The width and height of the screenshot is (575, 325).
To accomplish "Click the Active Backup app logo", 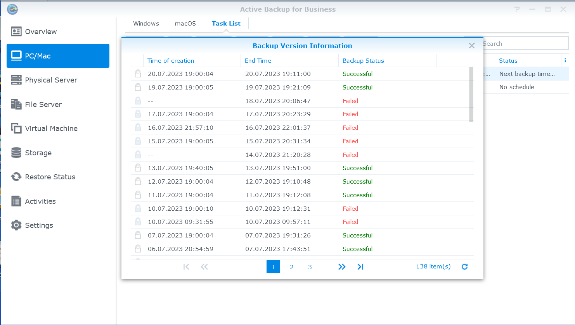I will [12, 9].
